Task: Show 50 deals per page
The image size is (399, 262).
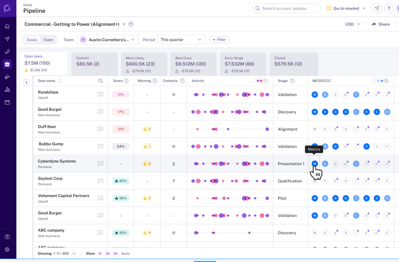Action: [115, 254]
